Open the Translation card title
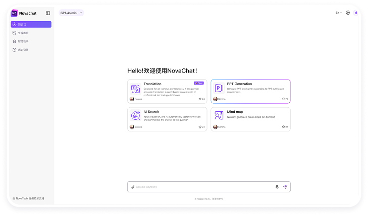Screen dimensions: 368x216 [152, 84]
